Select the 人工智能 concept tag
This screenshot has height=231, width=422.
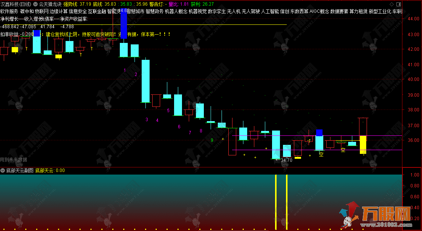(270, 11)
